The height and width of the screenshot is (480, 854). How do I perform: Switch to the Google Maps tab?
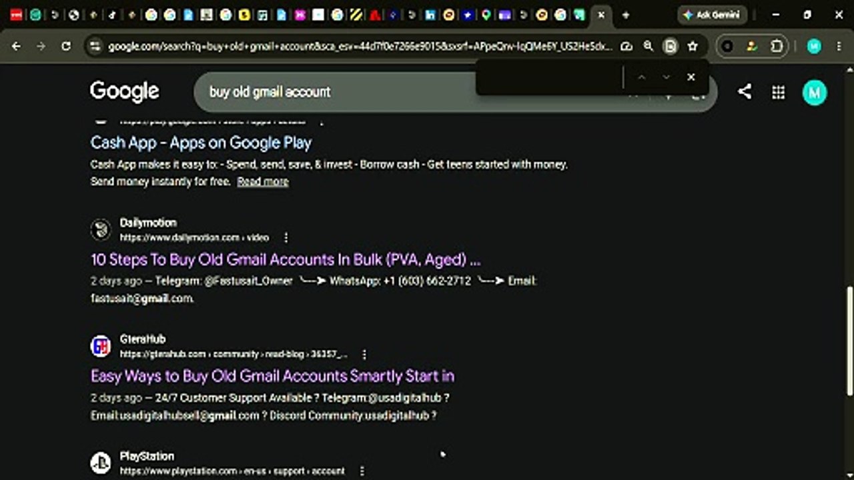click(x=486, y=15)
